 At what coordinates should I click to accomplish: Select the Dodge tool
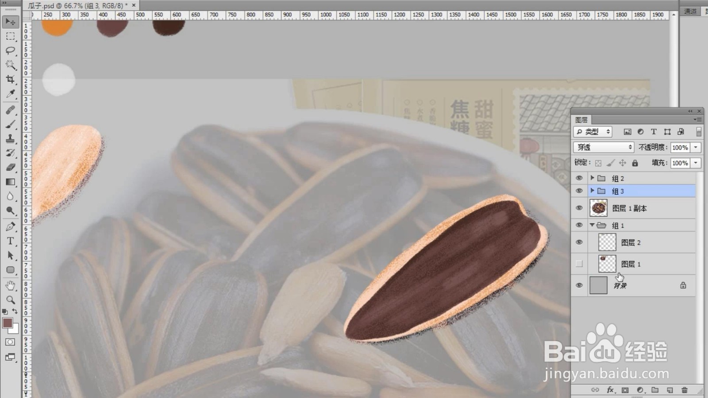(10, 210)
